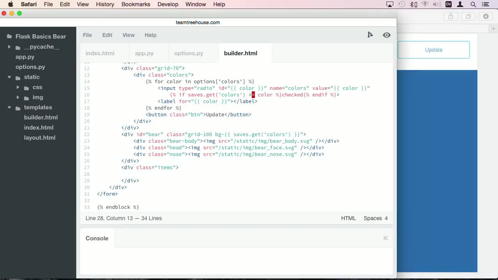Collapse the static folder arrow
This screenshot has height=280, width=498.
[9, 77]
